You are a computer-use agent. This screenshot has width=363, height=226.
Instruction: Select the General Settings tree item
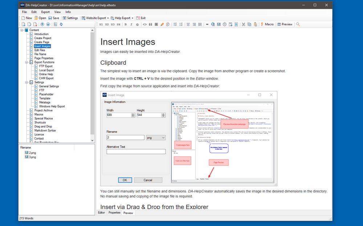tap(49, 86)
